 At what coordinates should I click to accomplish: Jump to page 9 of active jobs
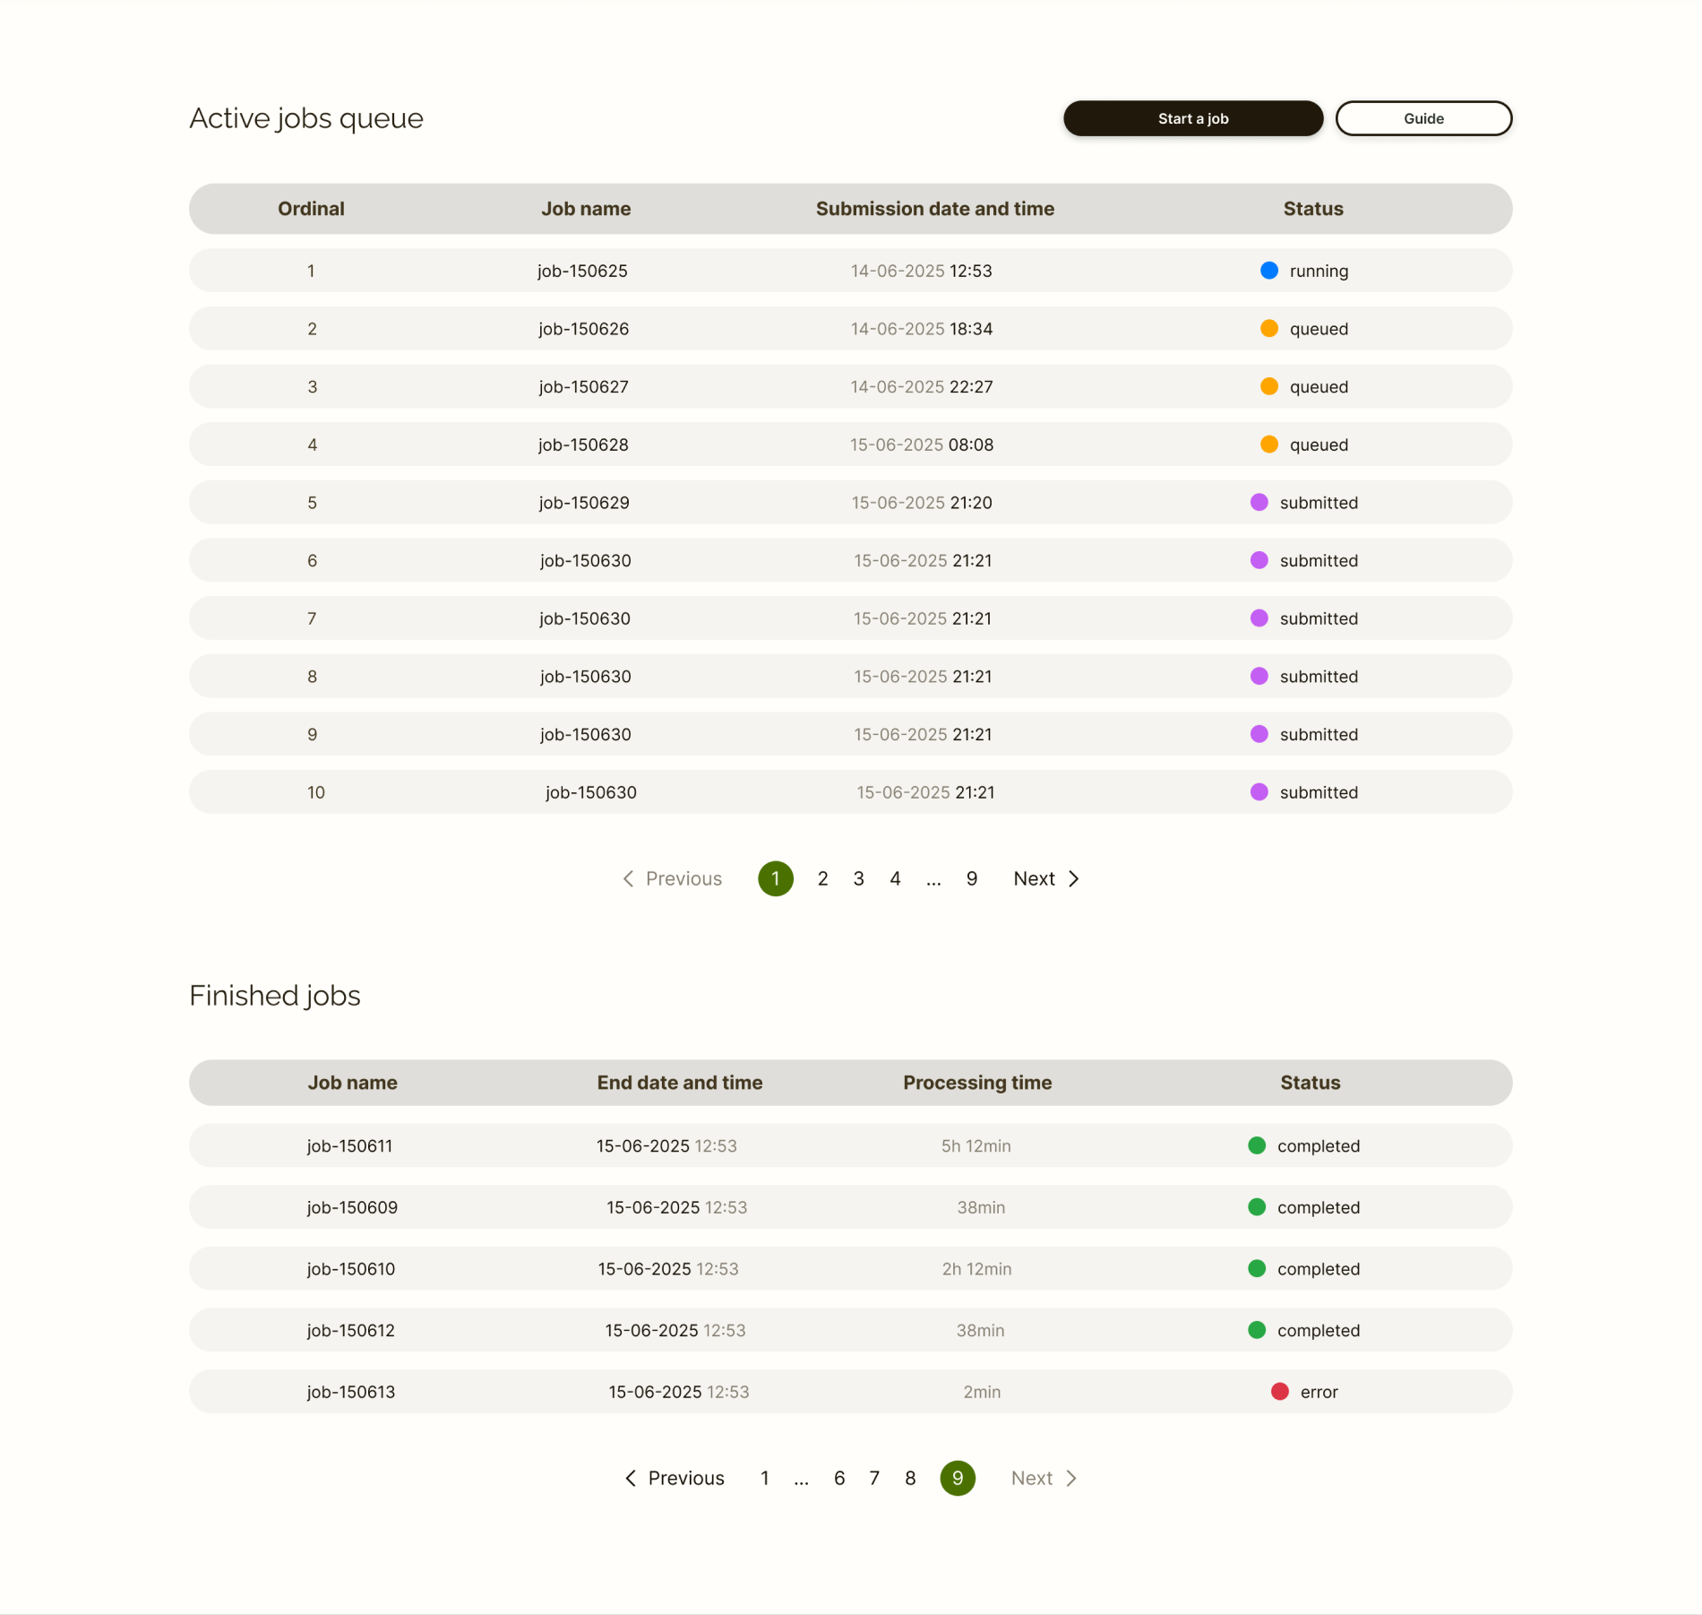point(971,878)
